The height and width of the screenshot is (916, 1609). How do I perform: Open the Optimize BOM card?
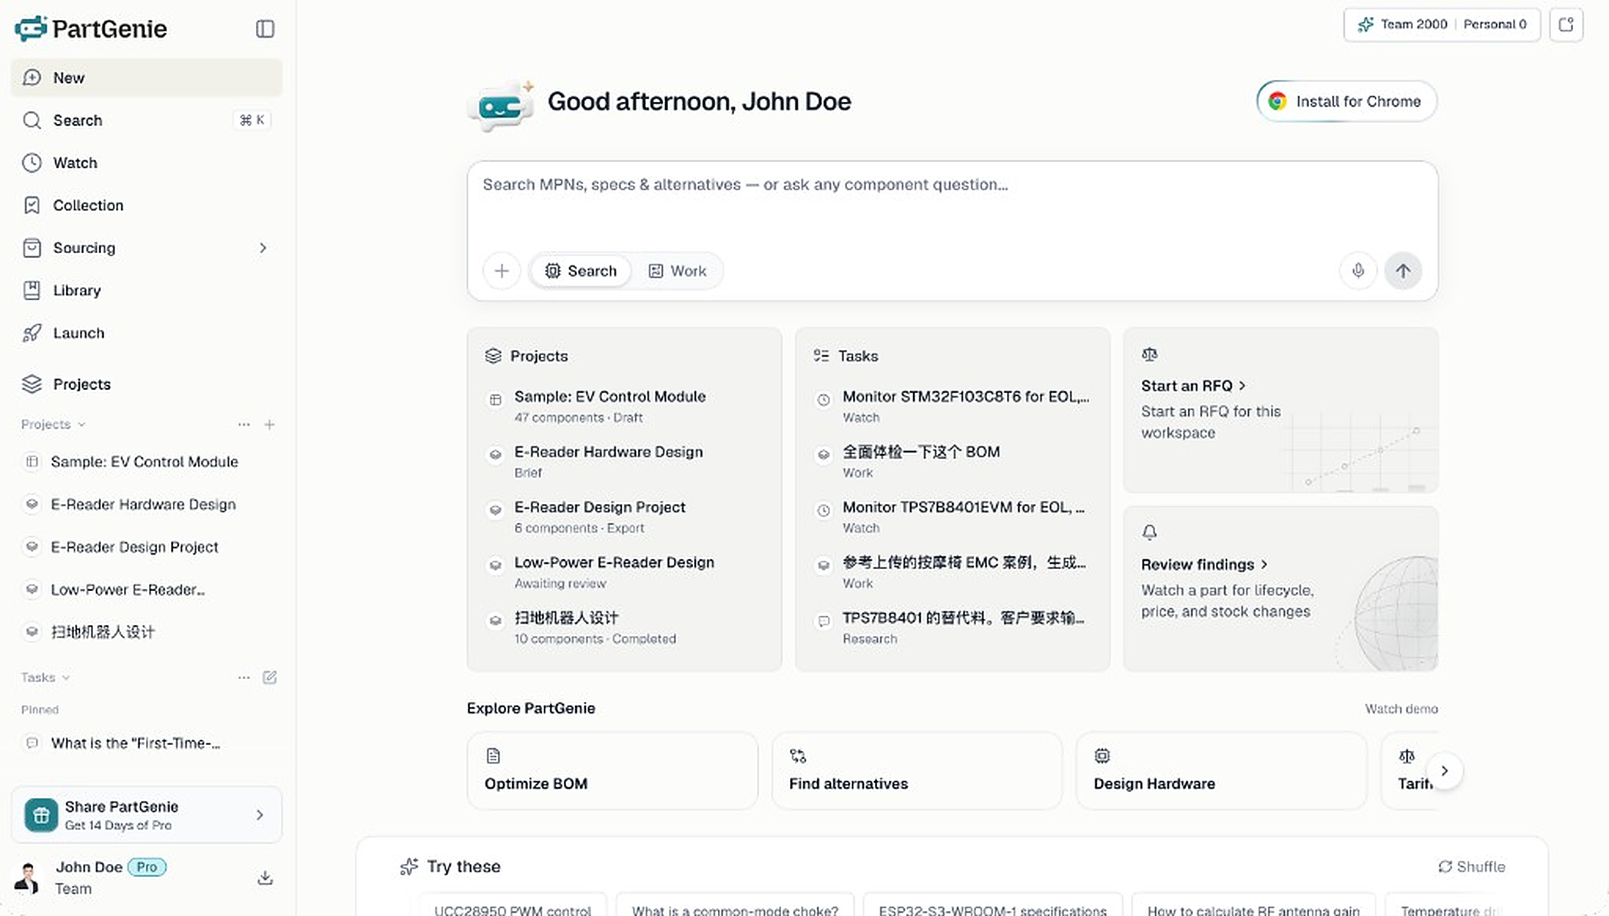pos(612,770)
